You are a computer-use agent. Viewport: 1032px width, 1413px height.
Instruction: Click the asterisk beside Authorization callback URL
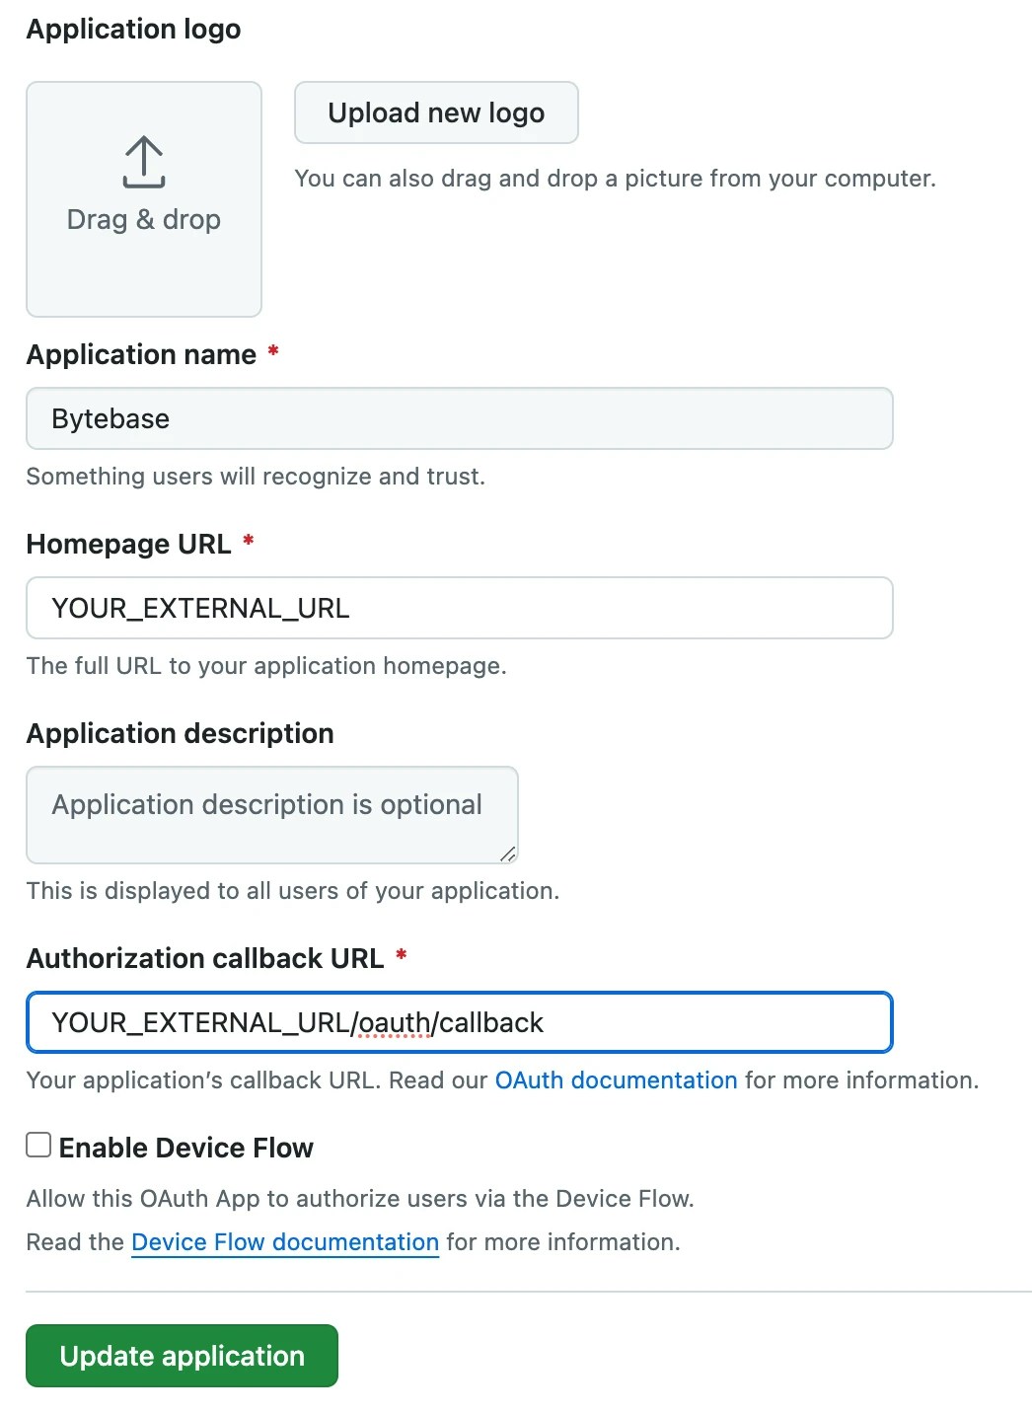(x=402, y=954)
